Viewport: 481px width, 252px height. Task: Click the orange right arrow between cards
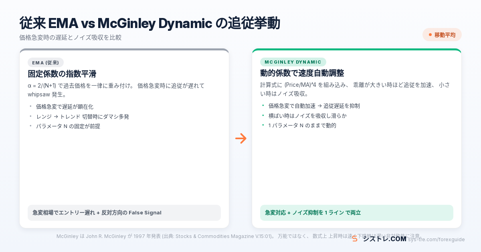point(241,138)
